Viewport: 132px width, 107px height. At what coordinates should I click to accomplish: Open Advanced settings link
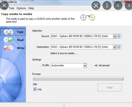tap(104, 66)
